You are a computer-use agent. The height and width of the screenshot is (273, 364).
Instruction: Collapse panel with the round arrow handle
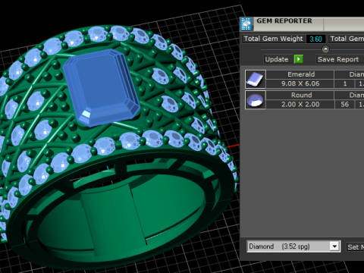(325, 49)
